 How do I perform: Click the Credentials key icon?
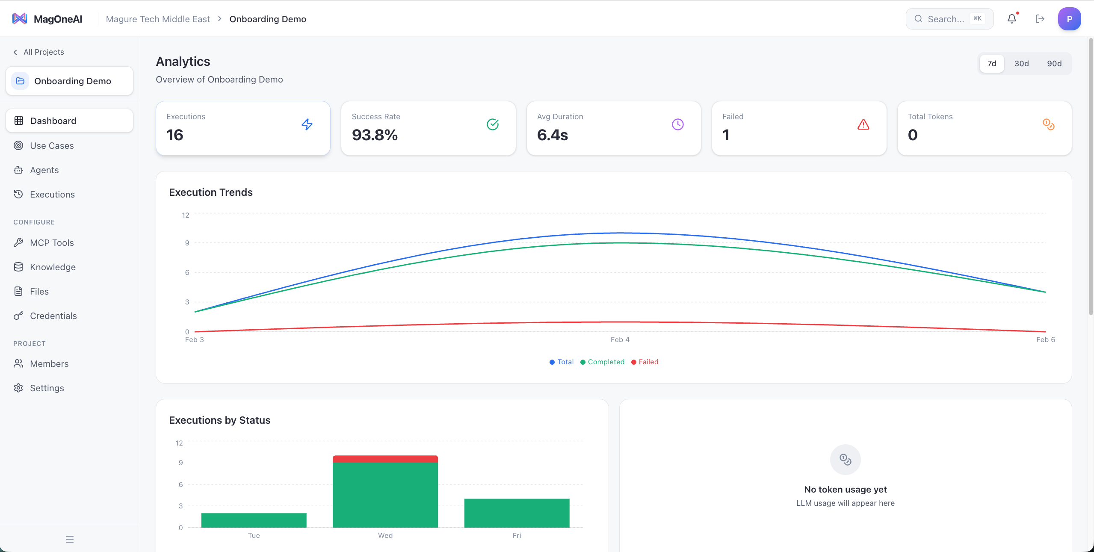click(19, 316)
